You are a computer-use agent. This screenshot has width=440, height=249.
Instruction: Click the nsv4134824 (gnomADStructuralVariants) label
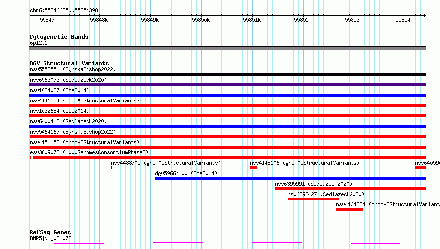tap(388, 204)
